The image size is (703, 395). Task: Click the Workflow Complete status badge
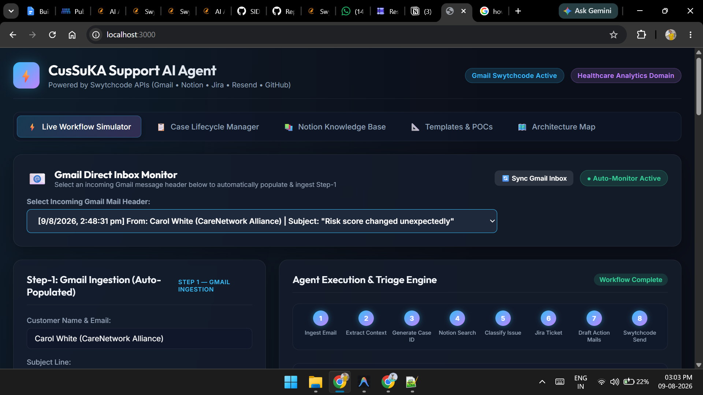pos(631,280)
